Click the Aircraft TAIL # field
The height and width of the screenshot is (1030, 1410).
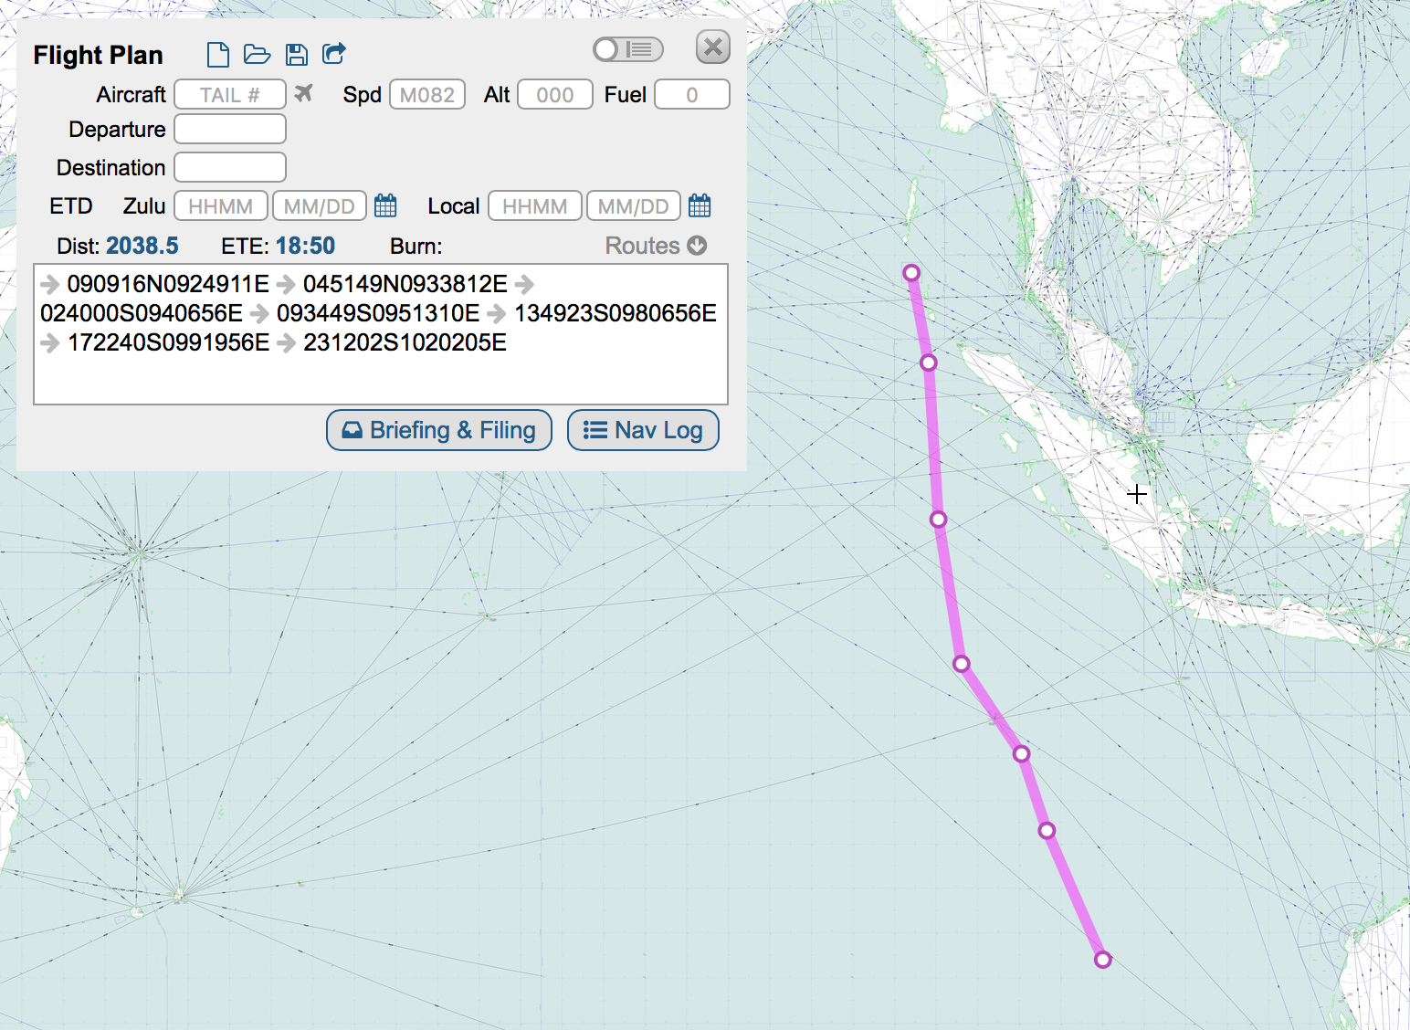click(230, 95)
